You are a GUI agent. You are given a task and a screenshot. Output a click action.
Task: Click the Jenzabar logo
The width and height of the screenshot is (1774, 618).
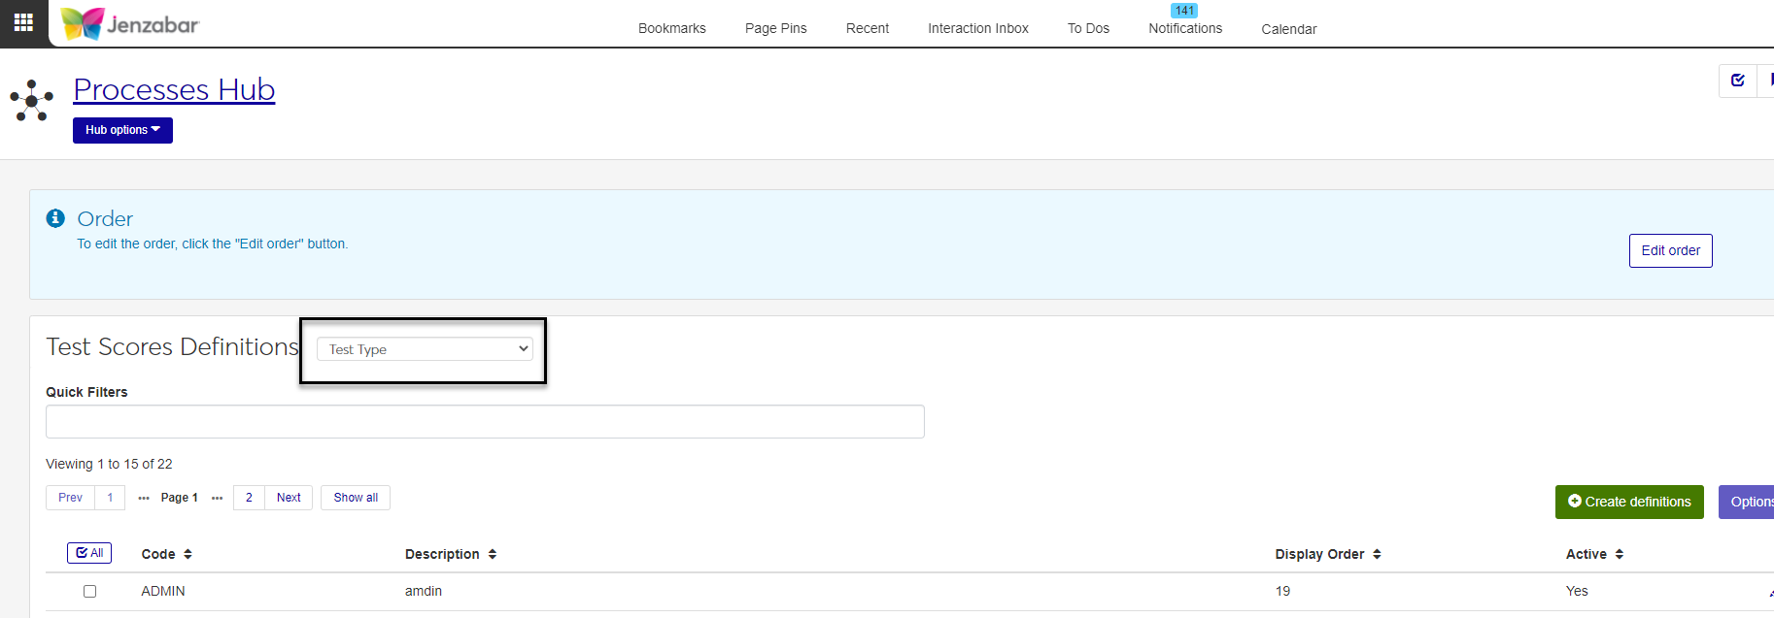tap(130, 23)
